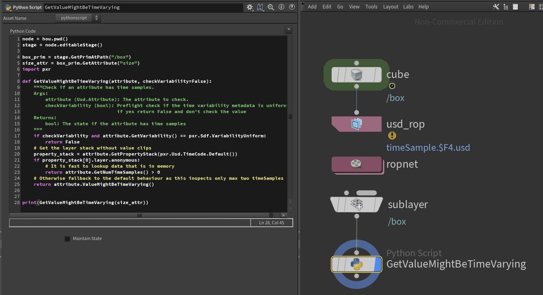543x295 pixels.
Task: Click the /box label under sublayer
Action: click(x=397, y=222)
